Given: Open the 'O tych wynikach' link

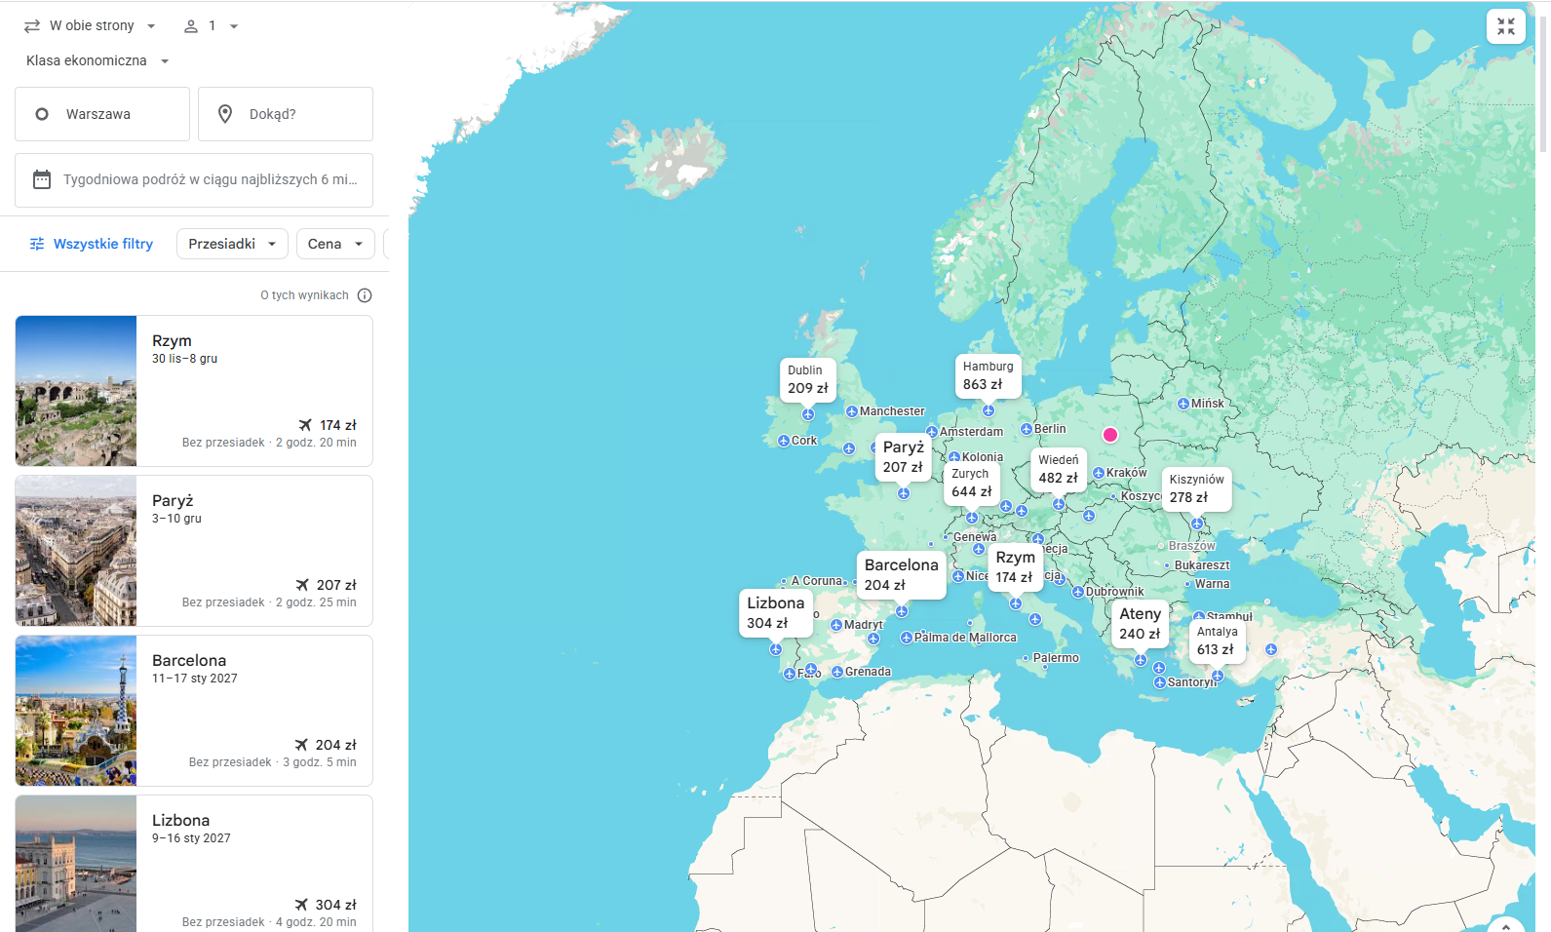Looking at the screenshot, I should [304, 295].
